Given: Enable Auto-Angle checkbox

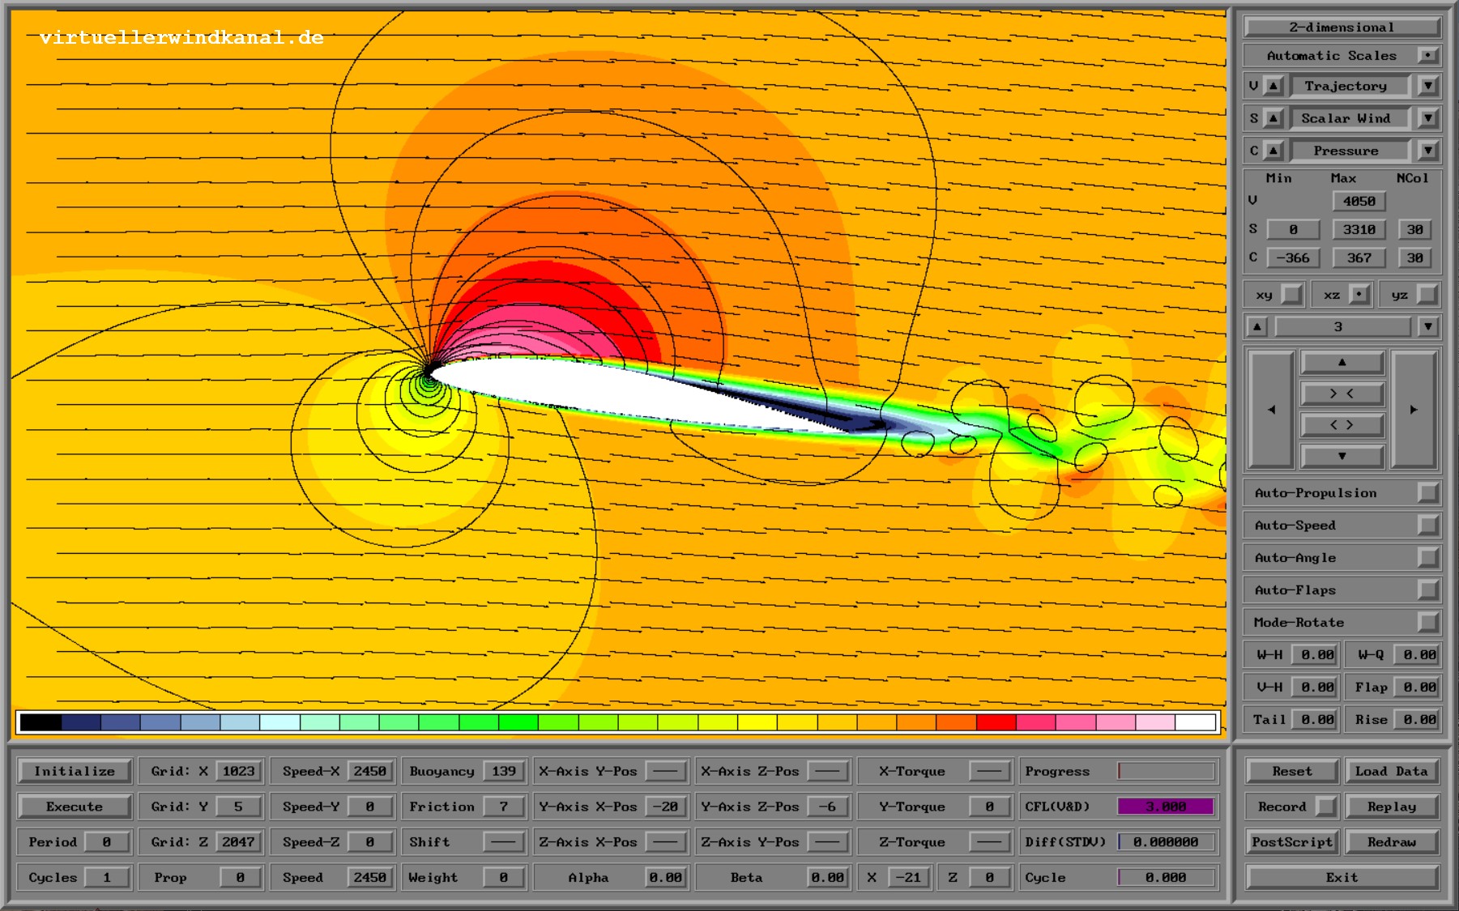Looking at the screenshot, I should pyautogui.click(x=1428, y=557).
